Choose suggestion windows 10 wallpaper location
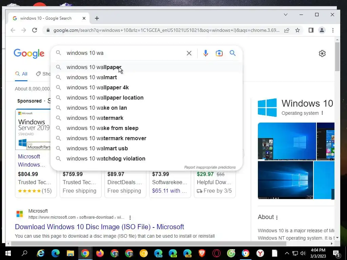347x260 pixels. (x=146, y=98)
